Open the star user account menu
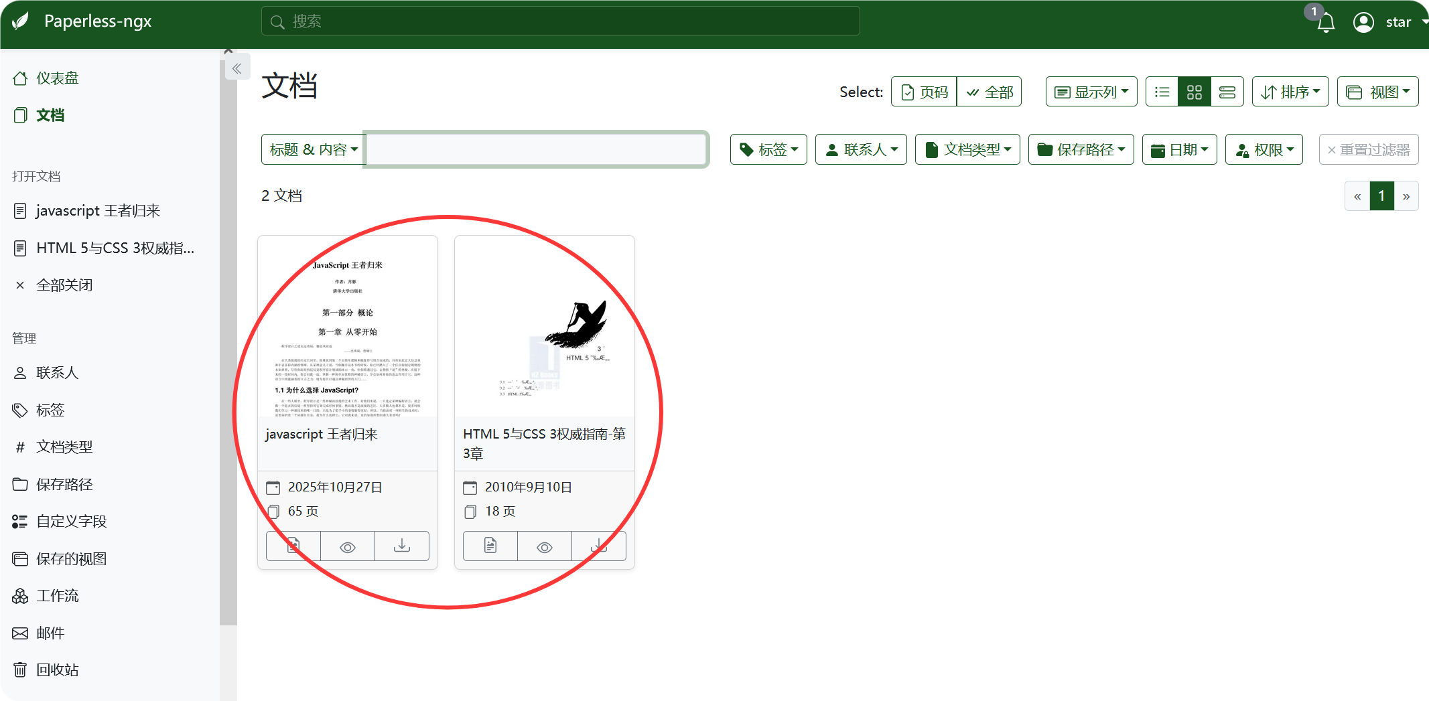Image resolution: width=1429 pixels, height=701 pixels. point(1388,23)
